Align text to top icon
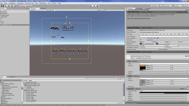This screenshot has height=106, width=189. (157, 44)
